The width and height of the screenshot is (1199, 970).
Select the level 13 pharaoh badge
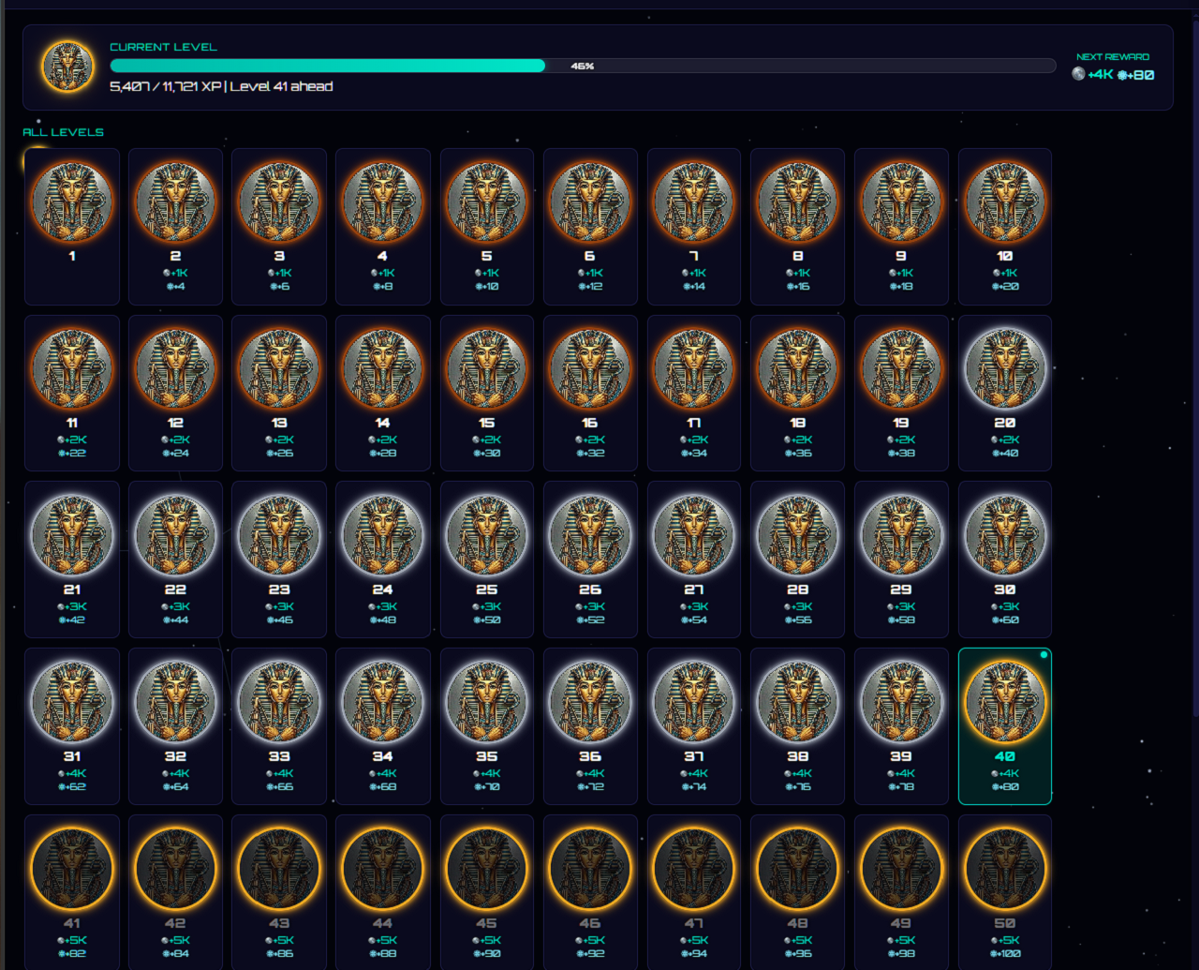[279, 369]
